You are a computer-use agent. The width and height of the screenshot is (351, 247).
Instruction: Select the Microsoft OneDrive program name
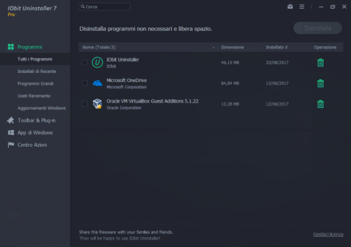(127, 80)
